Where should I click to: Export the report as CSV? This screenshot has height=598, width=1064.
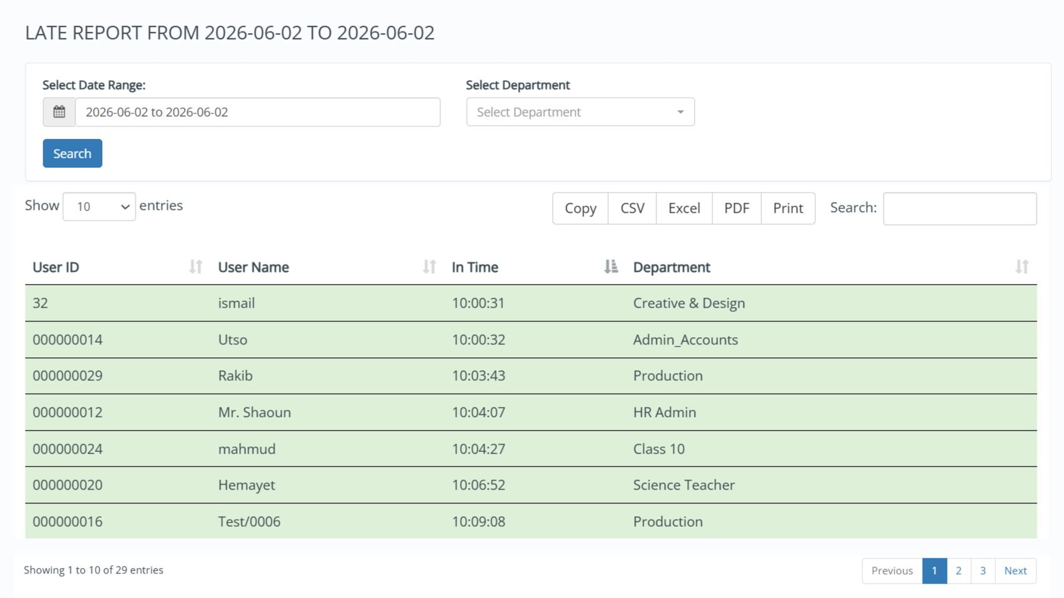632,208
